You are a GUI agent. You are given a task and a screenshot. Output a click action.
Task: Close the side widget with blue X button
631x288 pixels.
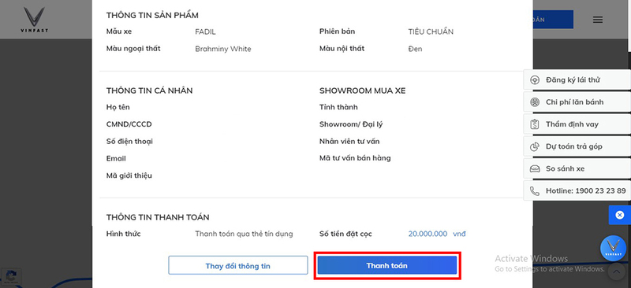click(620, 215)
